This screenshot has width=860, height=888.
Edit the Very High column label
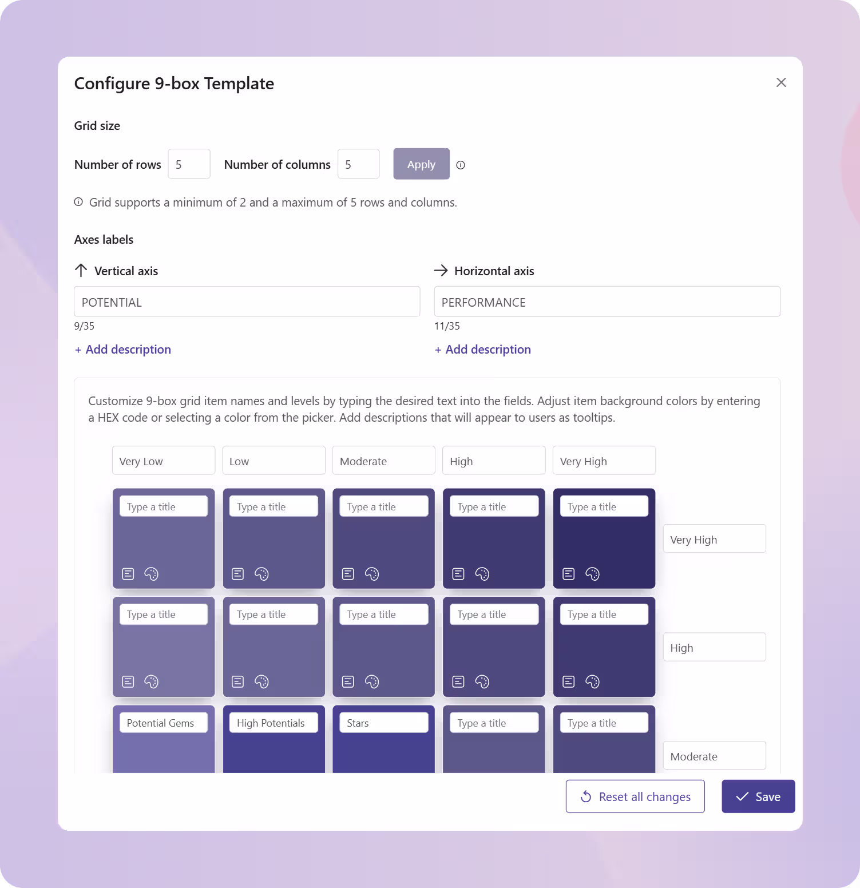point(604,461)
